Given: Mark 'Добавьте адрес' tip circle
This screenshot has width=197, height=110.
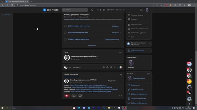Looking at the screenshot, I should tap(65, 26).
